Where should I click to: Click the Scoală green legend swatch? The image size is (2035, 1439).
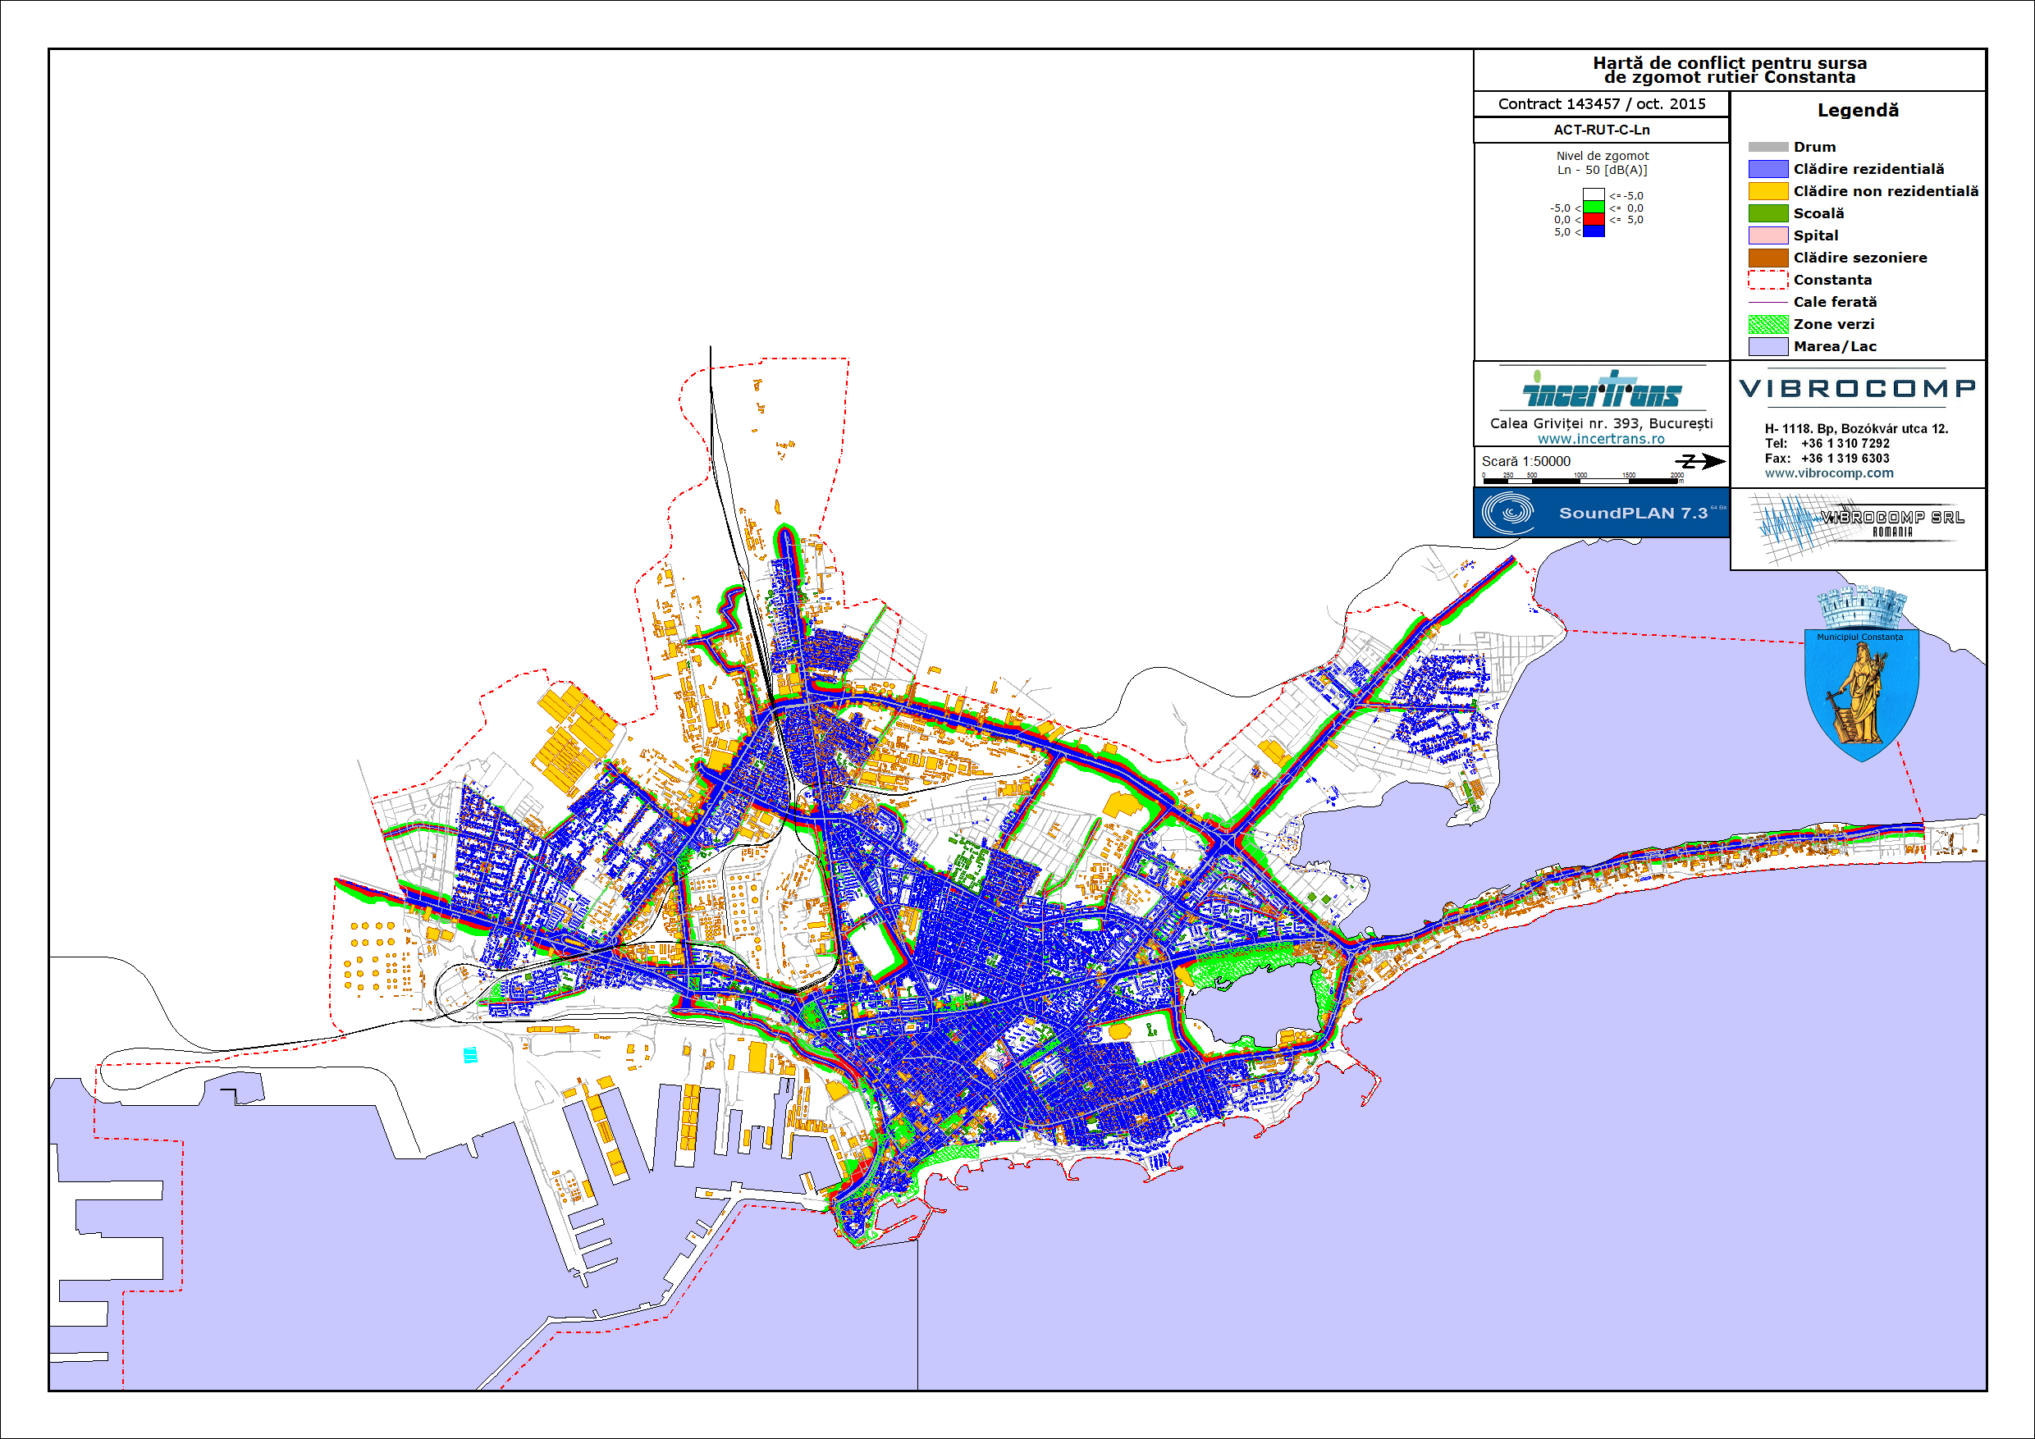coord(1767,213)
